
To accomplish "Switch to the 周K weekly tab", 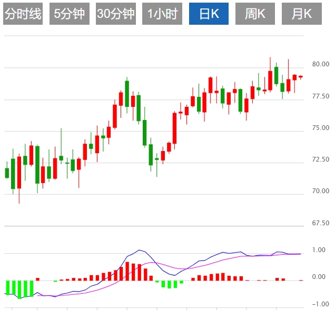I will [x=255, y=14].
